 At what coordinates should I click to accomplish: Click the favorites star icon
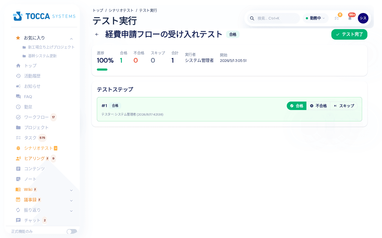(x=18, y=38)
